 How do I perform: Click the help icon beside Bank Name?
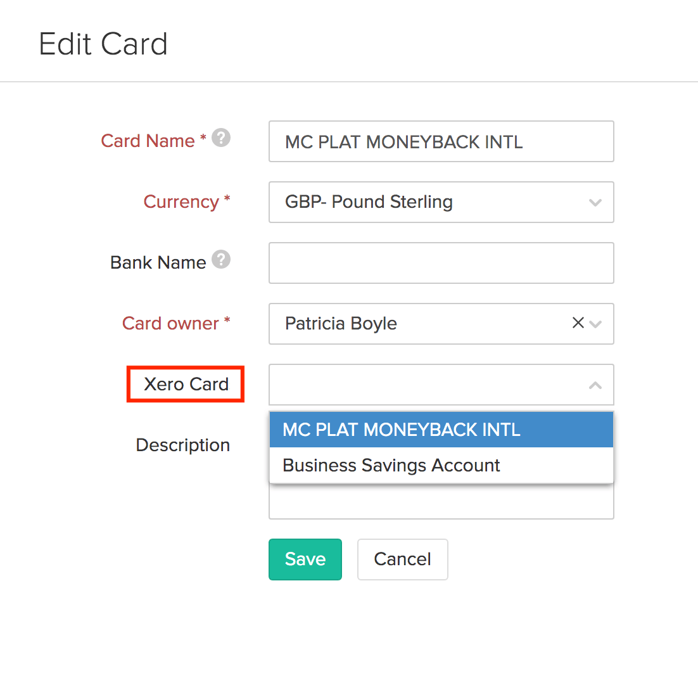pyautogui.click(x=220, y=260)
